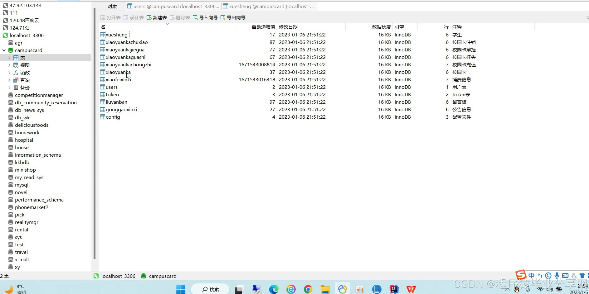This screenshot has height=294, width=589.
Task: Click the config table icon
Action: tap(103, 117)
